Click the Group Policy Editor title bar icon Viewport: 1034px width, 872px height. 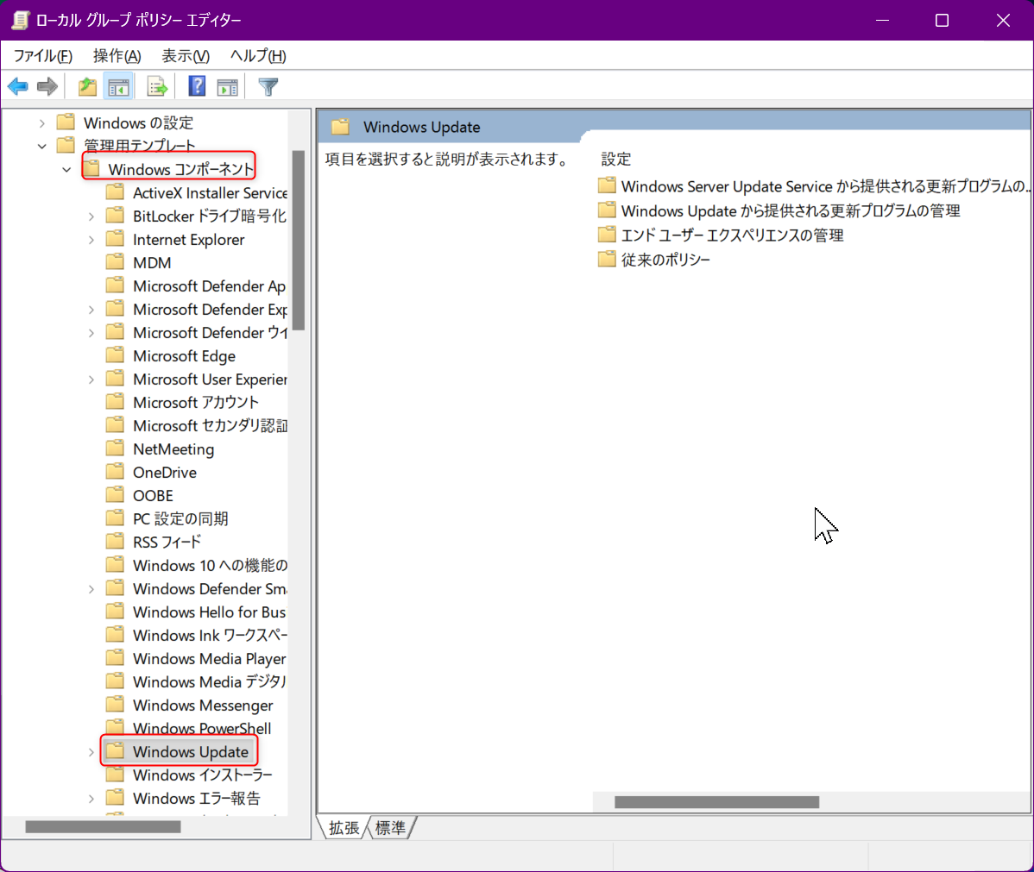tap(21, 20)
